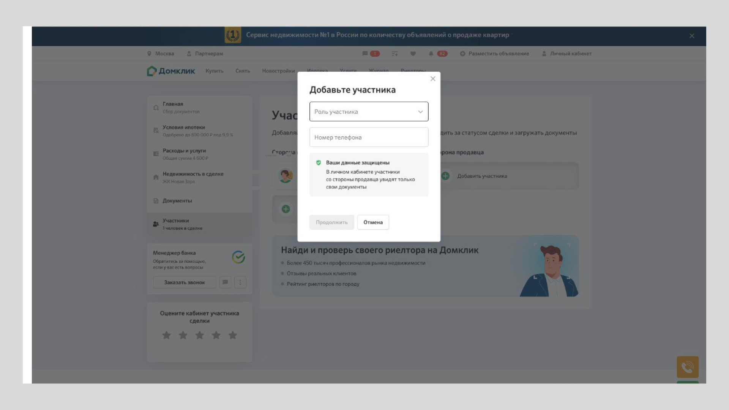Open the Новостройки menu item

click(x=278, y=71)
